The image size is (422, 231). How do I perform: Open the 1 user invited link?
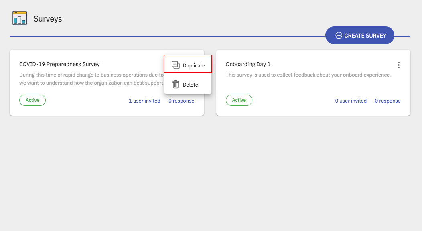coord(144,101)
